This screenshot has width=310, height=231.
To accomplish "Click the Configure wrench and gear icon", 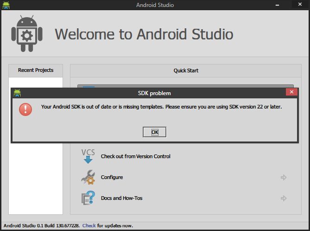I will (x=88, y=177).
